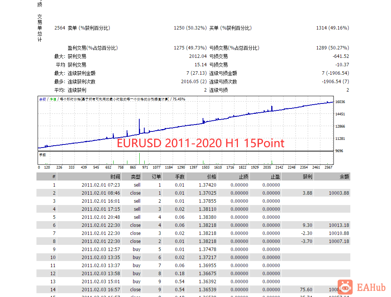Click the 盈利交易(%占总百分比) label
This screenshot has width=391, height=297.
click(92, 48)
